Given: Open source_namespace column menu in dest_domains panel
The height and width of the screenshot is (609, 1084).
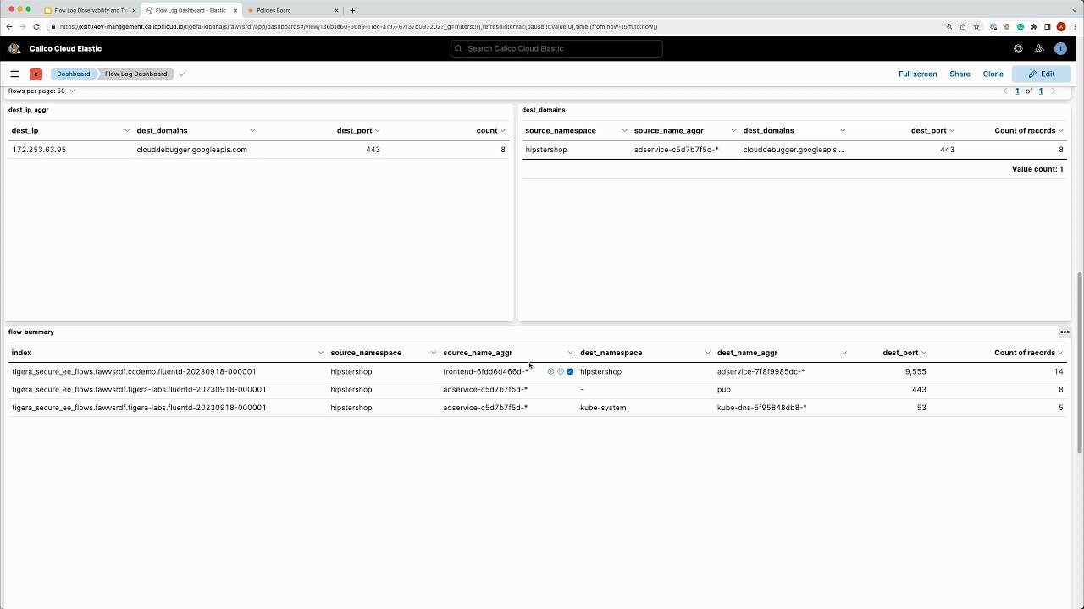Looking at the screenshot, I should pos(624,130).
